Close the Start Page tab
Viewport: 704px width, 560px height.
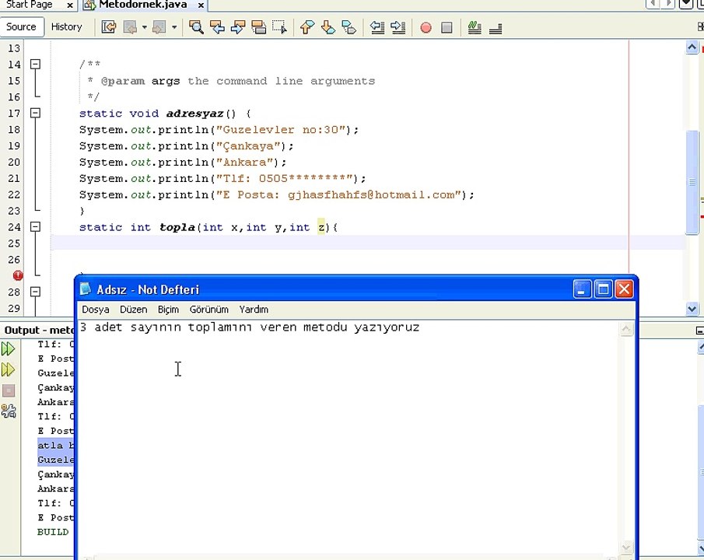pyautogui.click(x=69, y=5)
